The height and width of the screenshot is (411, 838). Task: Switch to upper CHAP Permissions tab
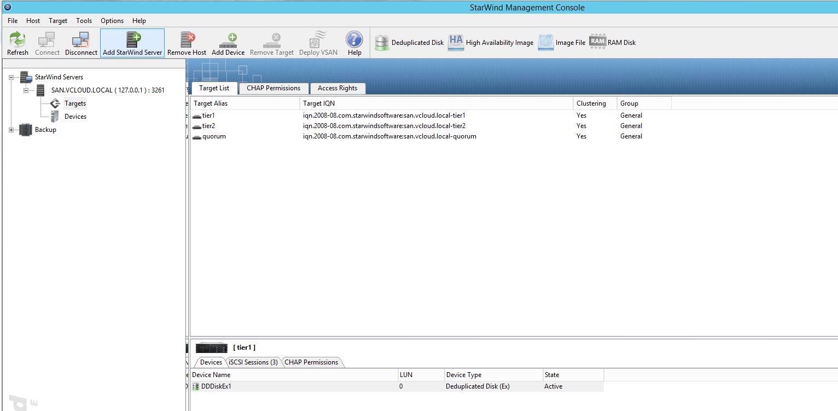(x=273, y=88)
